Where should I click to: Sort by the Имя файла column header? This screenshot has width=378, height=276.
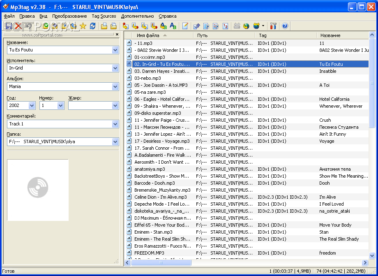tap(163, 35)
